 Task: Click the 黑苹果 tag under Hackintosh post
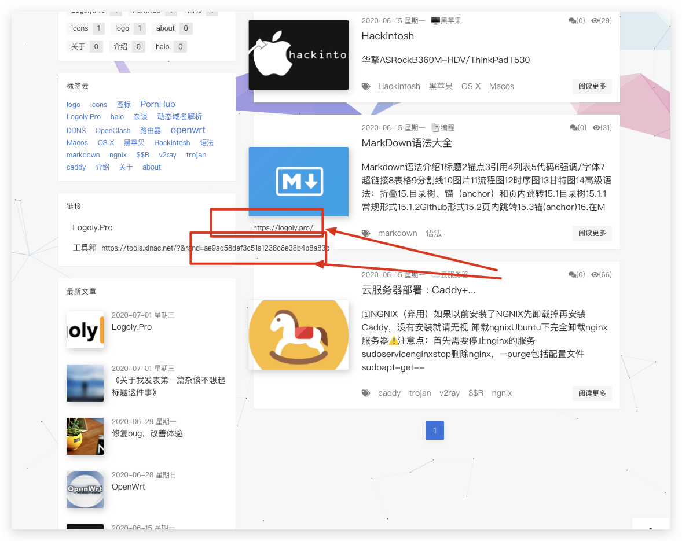click(x=441, y=86)
